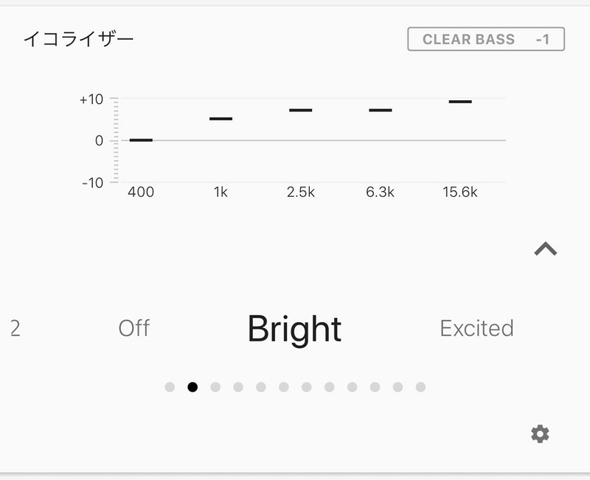Select the first pagination dot
590x480 pixels.
coord(169,386)
